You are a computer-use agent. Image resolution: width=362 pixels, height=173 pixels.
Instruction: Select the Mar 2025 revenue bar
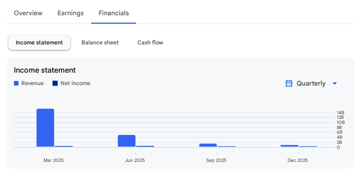point(45,128)
